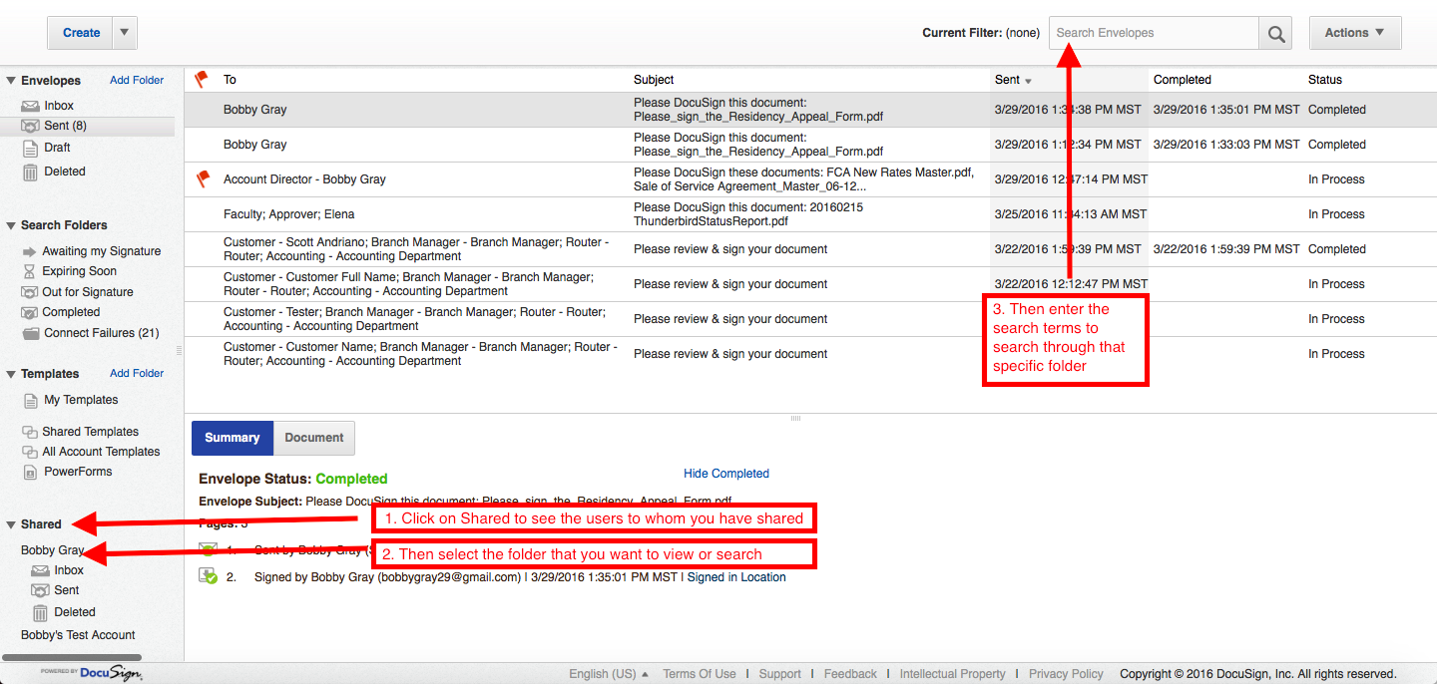Click the Inbox envelope icon under Bobby Gray

tap(40, 570)
